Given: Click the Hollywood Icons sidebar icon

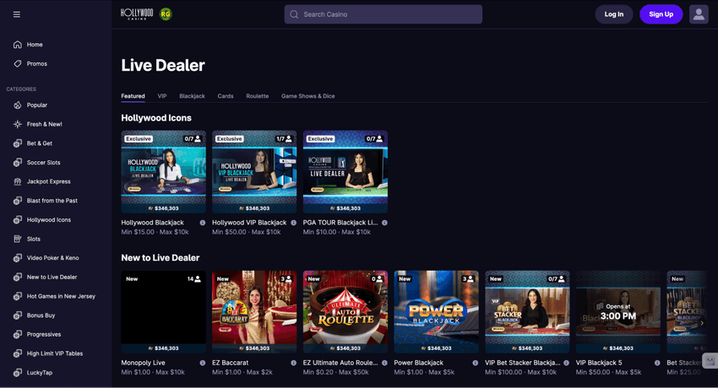Looking at the screenshot, I should 18,220.
